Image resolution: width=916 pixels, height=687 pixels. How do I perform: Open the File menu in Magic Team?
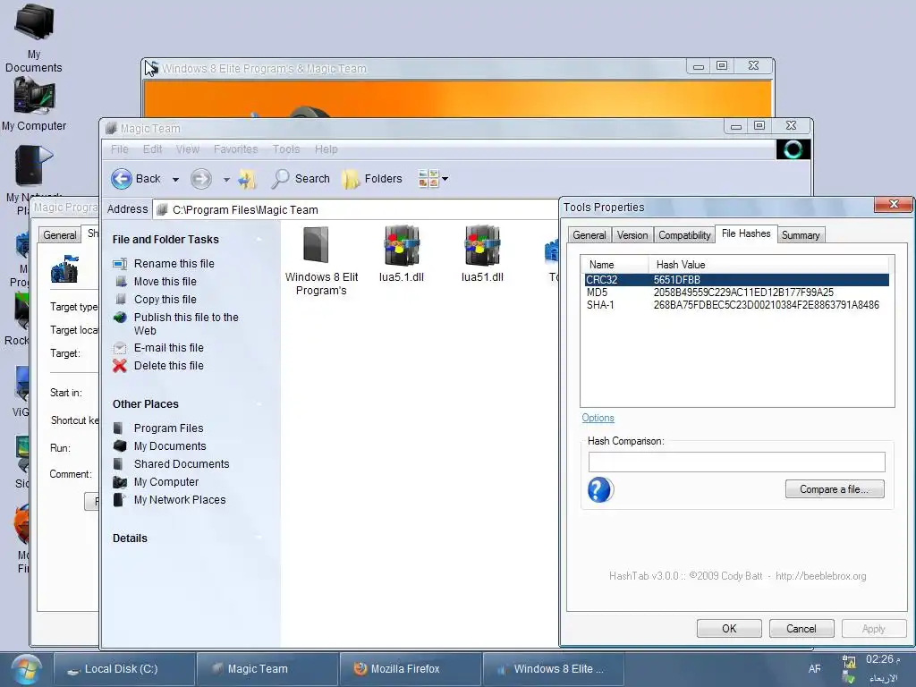tap(119, 149)
